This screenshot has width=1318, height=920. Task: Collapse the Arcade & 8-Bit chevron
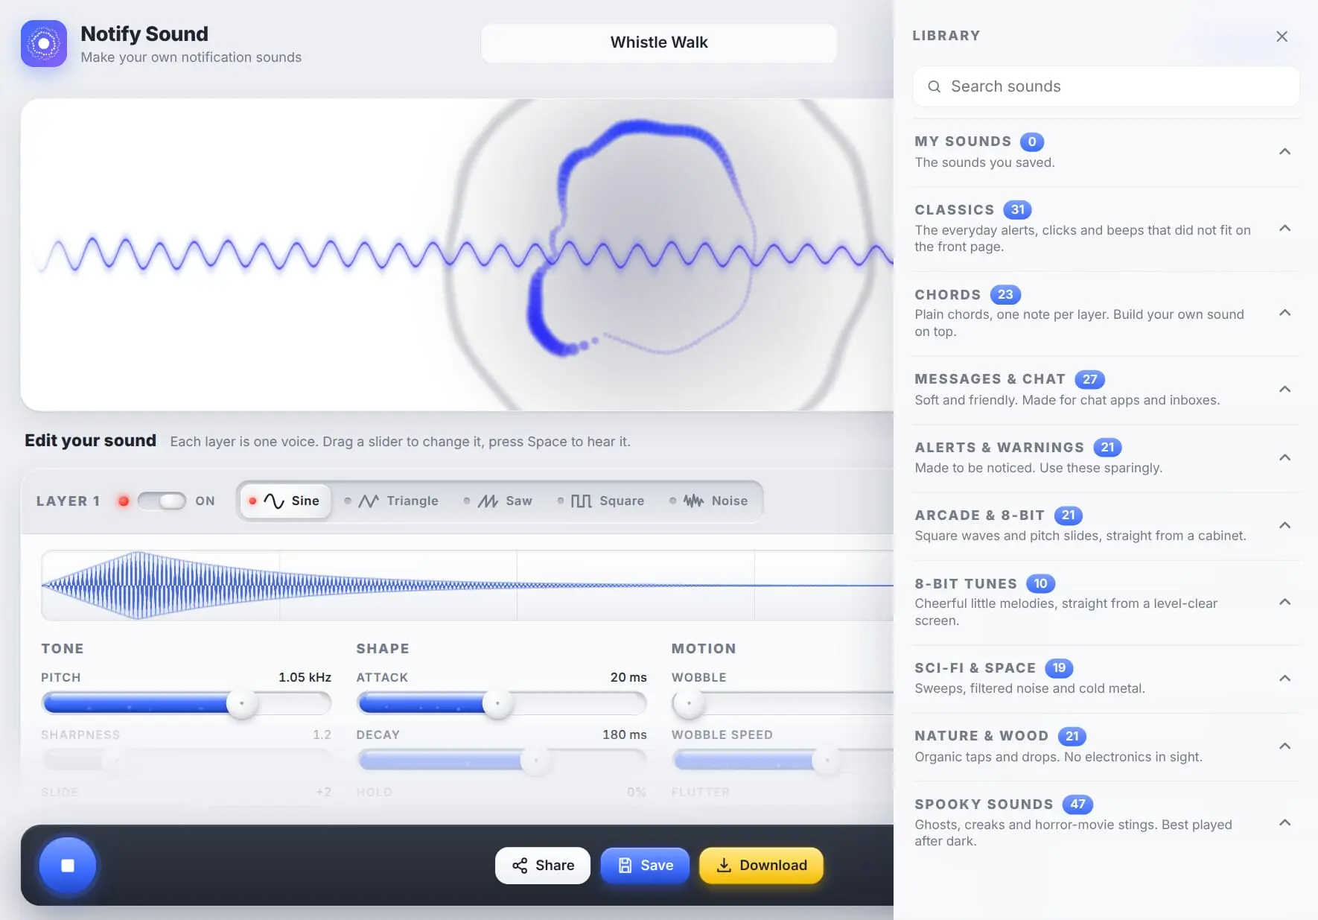[1284, 525]
